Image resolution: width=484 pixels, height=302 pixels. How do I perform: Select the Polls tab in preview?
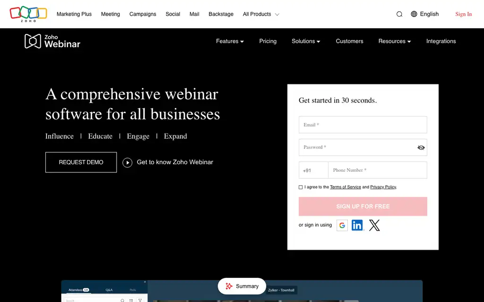[133, 290]
